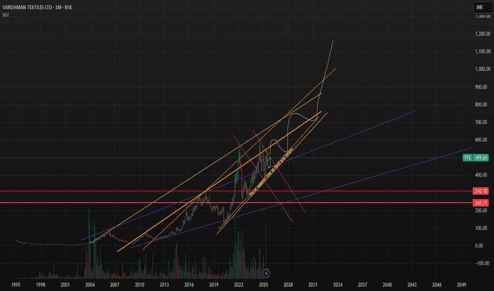Viewport: 494px width, 291px height.
Task: Click the 1,200.00 price axis label
Action: click(x=483, y=34)
